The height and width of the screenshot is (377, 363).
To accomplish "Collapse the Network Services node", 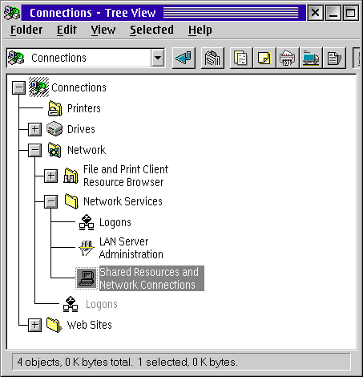I will coord(50,201).
